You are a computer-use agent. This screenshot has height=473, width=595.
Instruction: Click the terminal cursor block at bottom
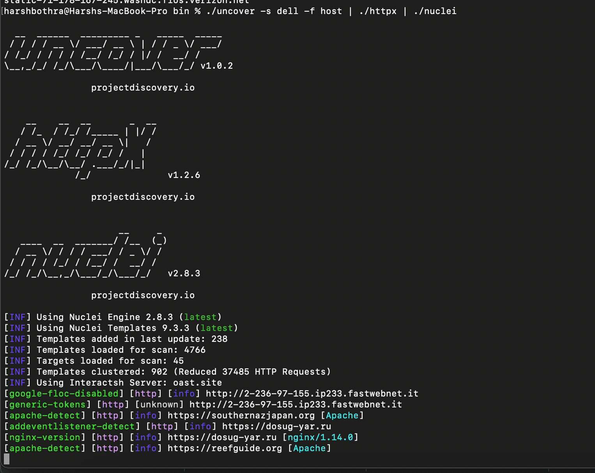[x=7, y=459]
